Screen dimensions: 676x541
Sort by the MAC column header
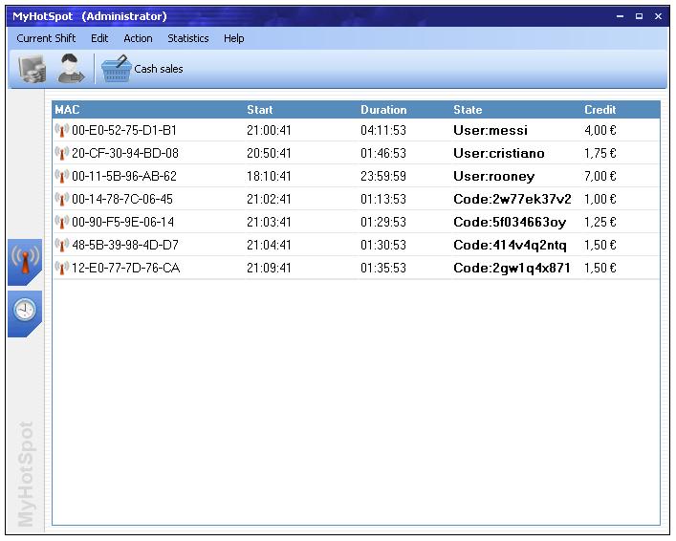point(67,110)
